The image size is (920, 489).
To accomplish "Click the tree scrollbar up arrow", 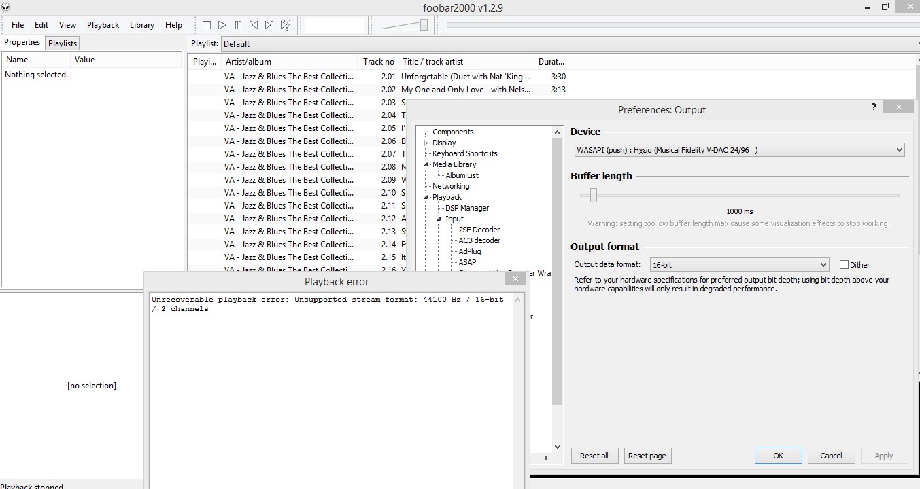I will point(558,132).
